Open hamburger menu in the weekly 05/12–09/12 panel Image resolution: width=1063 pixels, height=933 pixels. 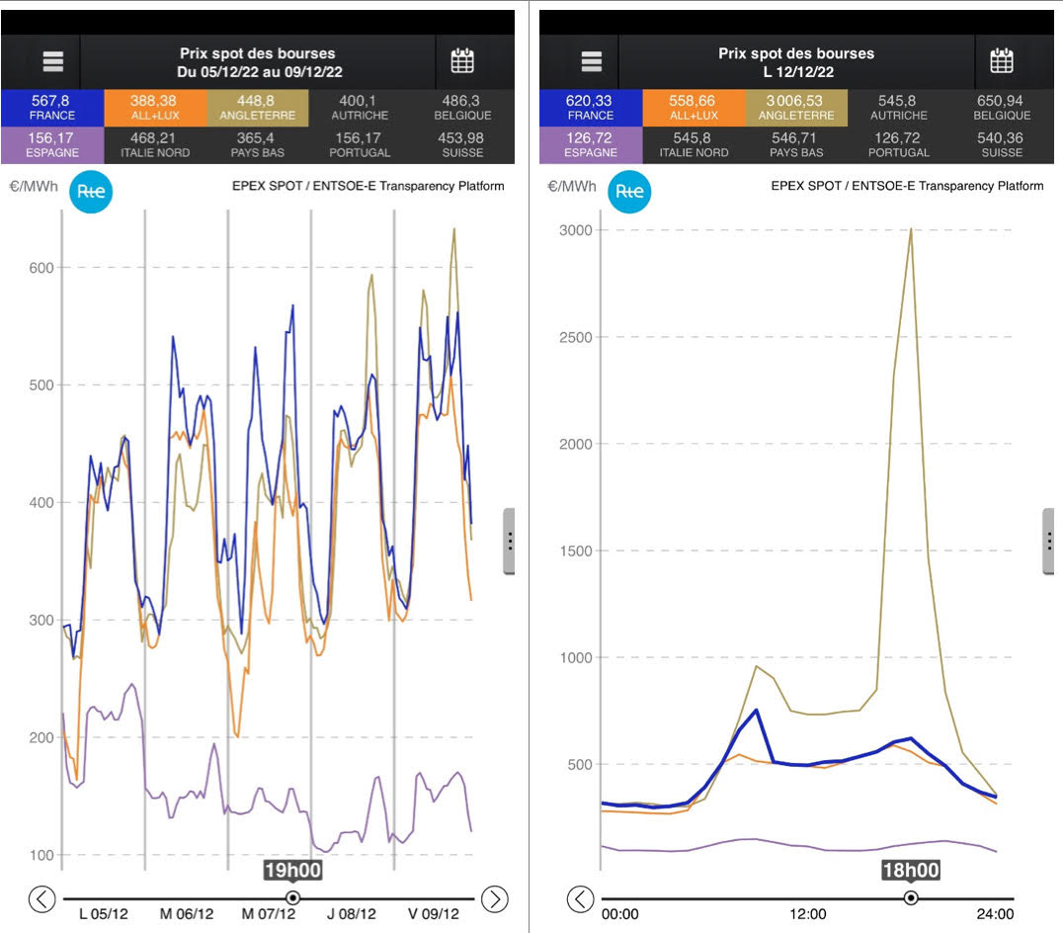53,61
